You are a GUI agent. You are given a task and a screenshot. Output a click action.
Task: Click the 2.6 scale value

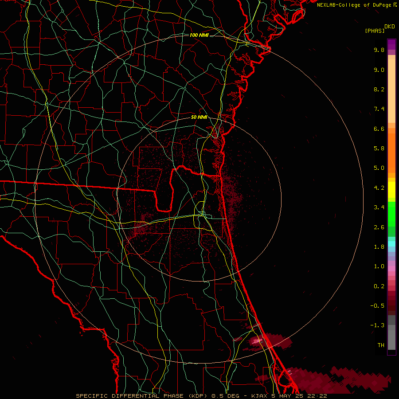(379, 227)
